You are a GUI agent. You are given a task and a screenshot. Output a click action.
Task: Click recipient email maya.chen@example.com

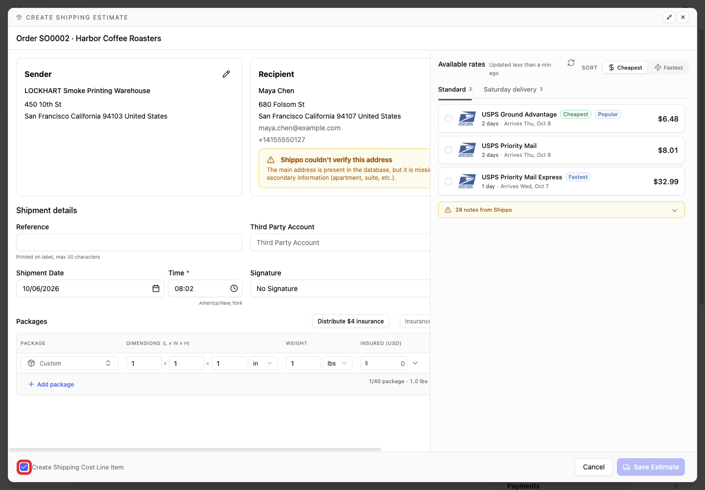[x=300, y=128]
